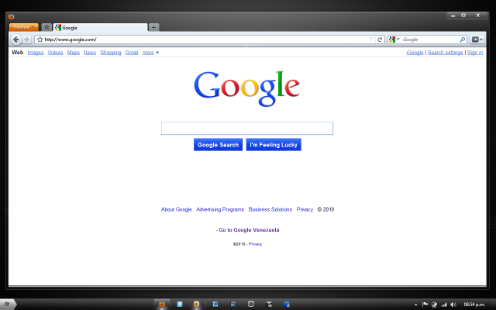The width and height of the screenshot is (496, 310).
Task: Click the small Privacy link at bottom
Action: coord(255,244)
